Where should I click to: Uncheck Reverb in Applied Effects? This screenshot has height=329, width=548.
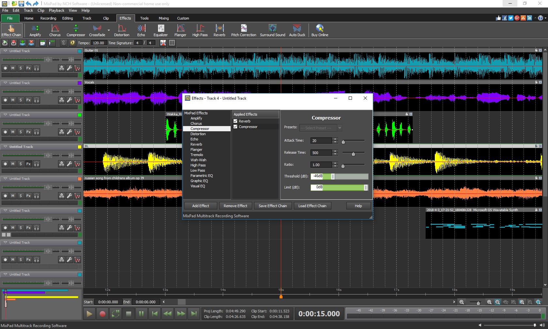click(235, 121)
